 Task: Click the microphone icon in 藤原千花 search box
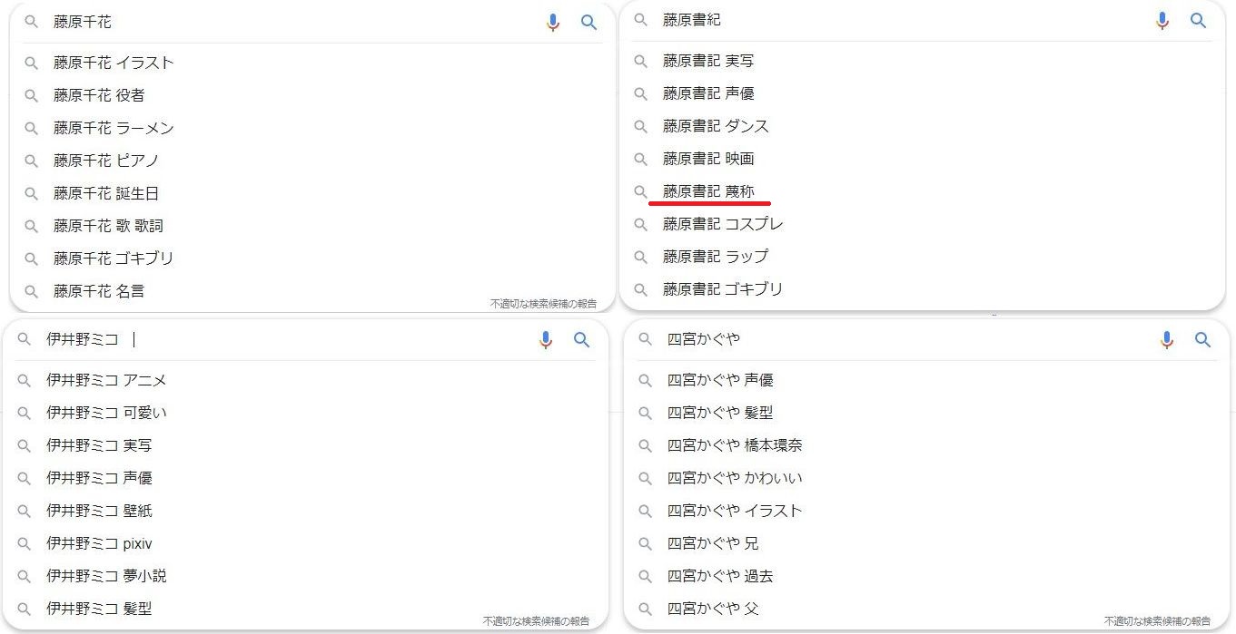(x=553, y=23)
